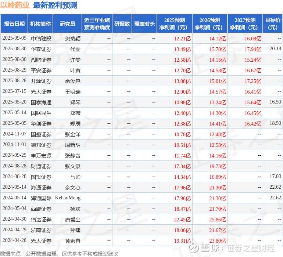Click the 信达证券 institution cell

tap(41, 219)
